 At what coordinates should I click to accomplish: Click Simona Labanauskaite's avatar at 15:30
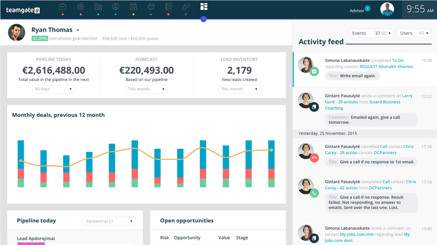pos(306,65)
